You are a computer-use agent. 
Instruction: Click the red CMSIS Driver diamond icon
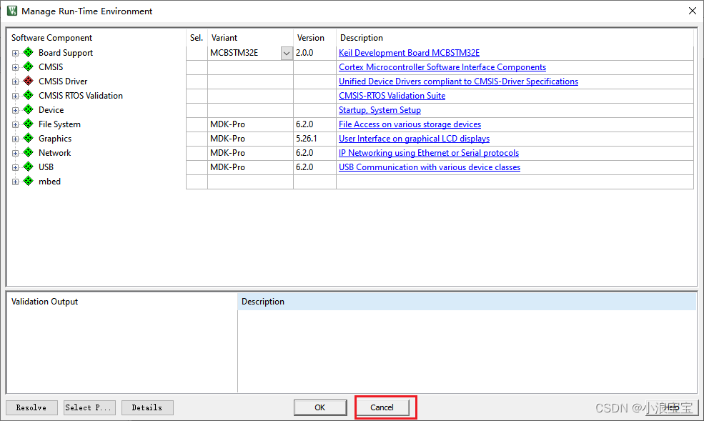(x=29, y=81)
